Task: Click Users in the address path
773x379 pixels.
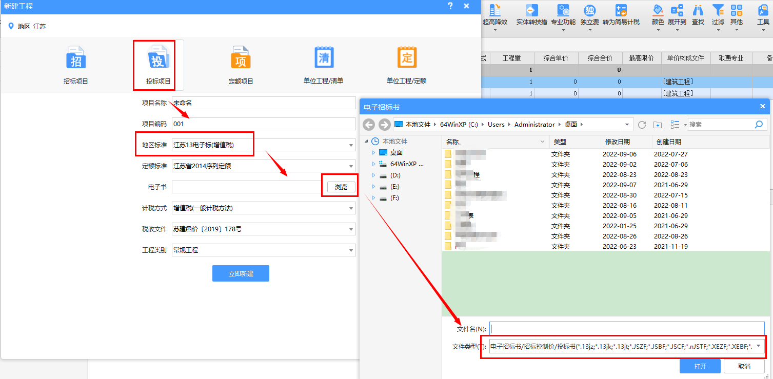Action: 496,125
